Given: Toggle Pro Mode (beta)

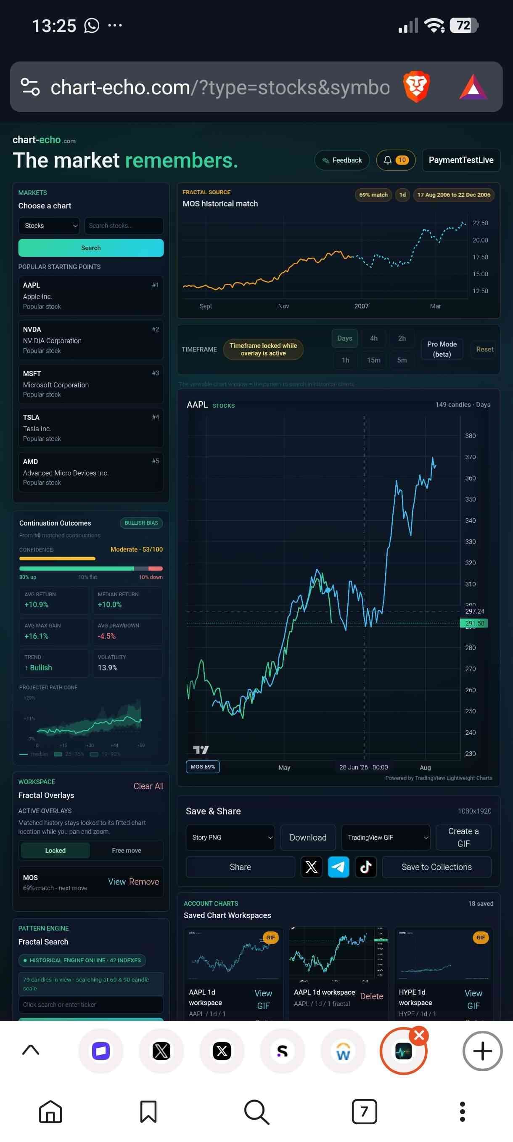Looking at the screenshot, I should pos(442,349).
